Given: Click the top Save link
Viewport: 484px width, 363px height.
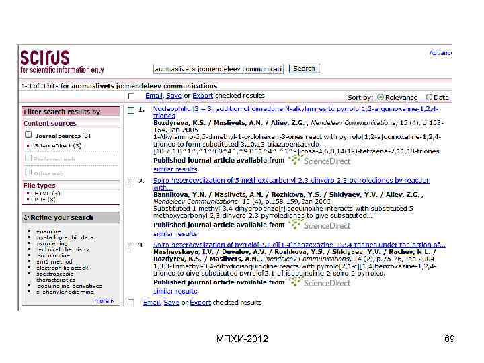Looking at the screenshot, I should 174,95.
